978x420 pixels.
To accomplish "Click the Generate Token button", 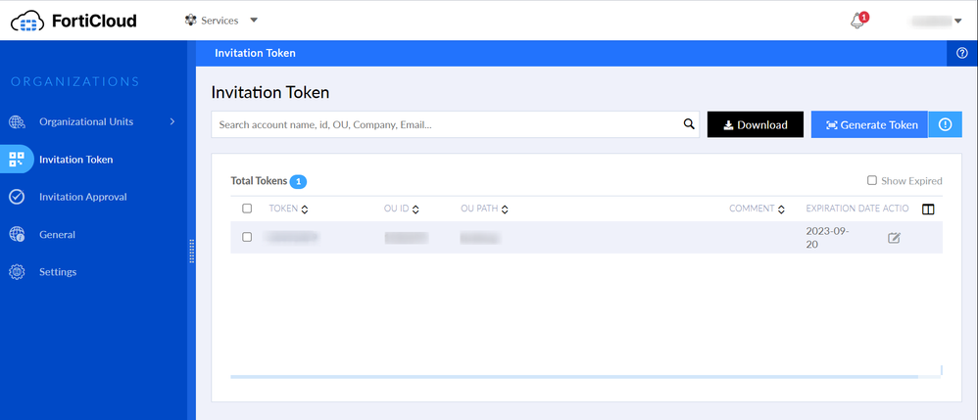I will coord(869,124).
